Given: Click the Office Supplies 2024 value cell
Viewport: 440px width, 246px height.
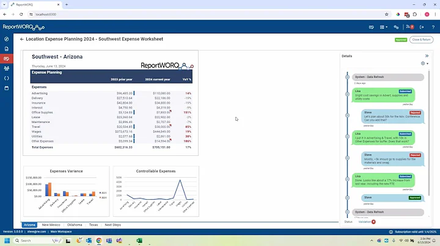Looking at the screenshot, I should (x=163, y=113).
